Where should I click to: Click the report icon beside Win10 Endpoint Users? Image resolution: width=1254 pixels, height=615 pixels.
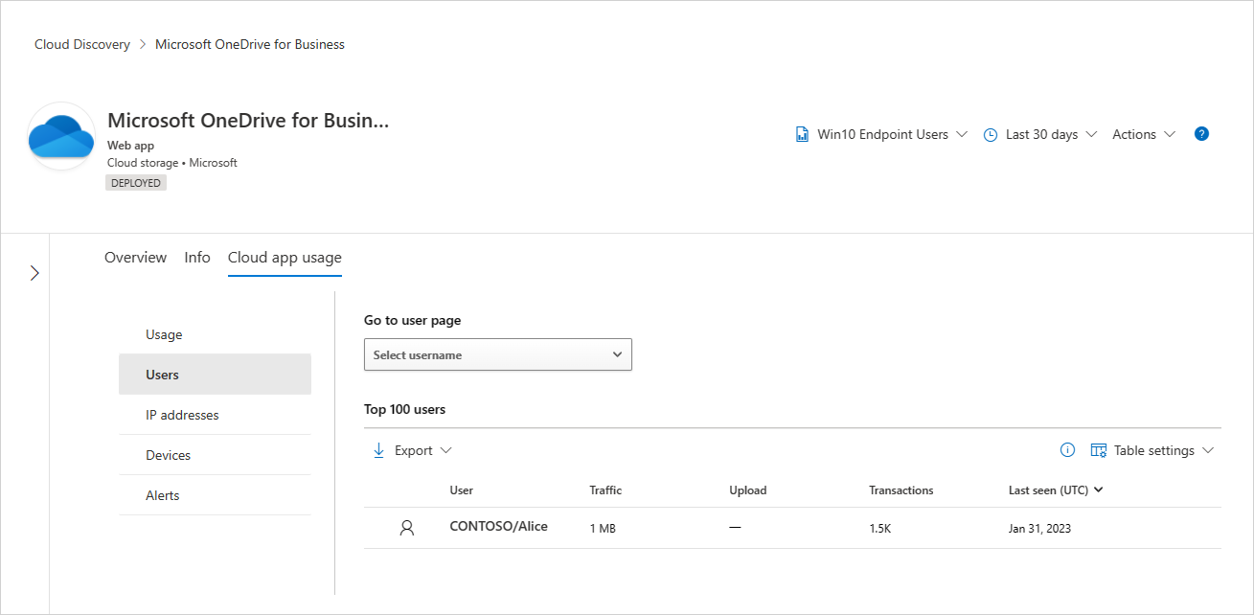802,133
